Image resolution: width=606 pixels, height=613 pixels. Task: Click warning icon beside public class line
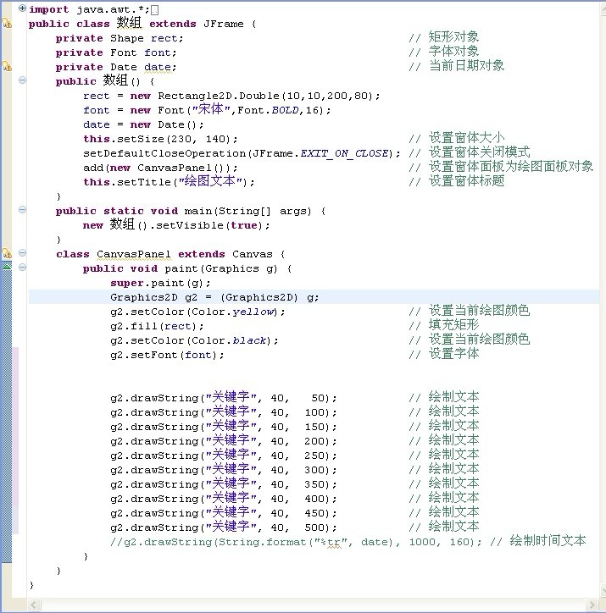[7, 24]
